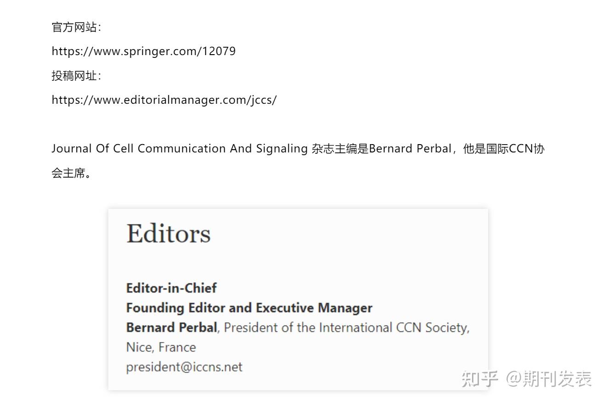Open the editorialmanager.com/jccs submission URL
The image size is (607, 404).
164,100
